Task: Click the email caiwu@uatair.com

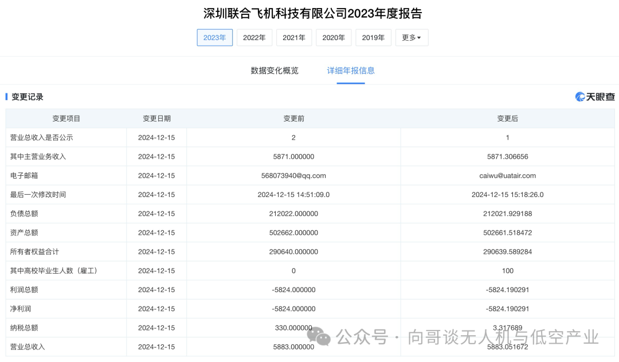Action: coord(507,175)
